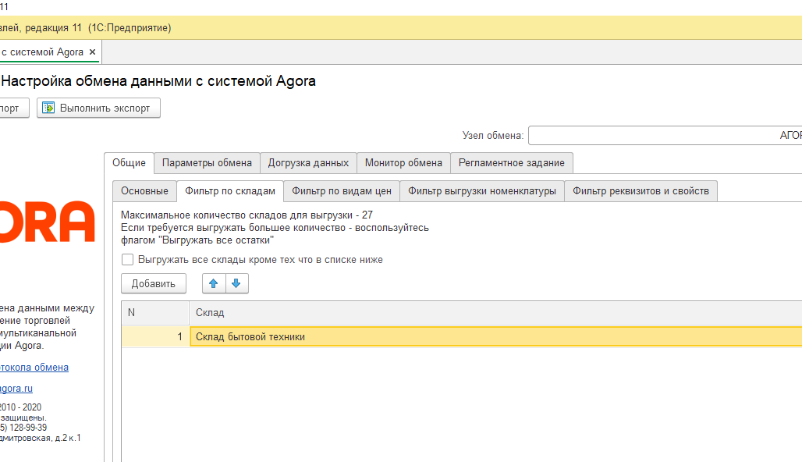802x462 pixels.
Task: Switch to 'Параметры обмена' tab
Action: pos(207,163)
